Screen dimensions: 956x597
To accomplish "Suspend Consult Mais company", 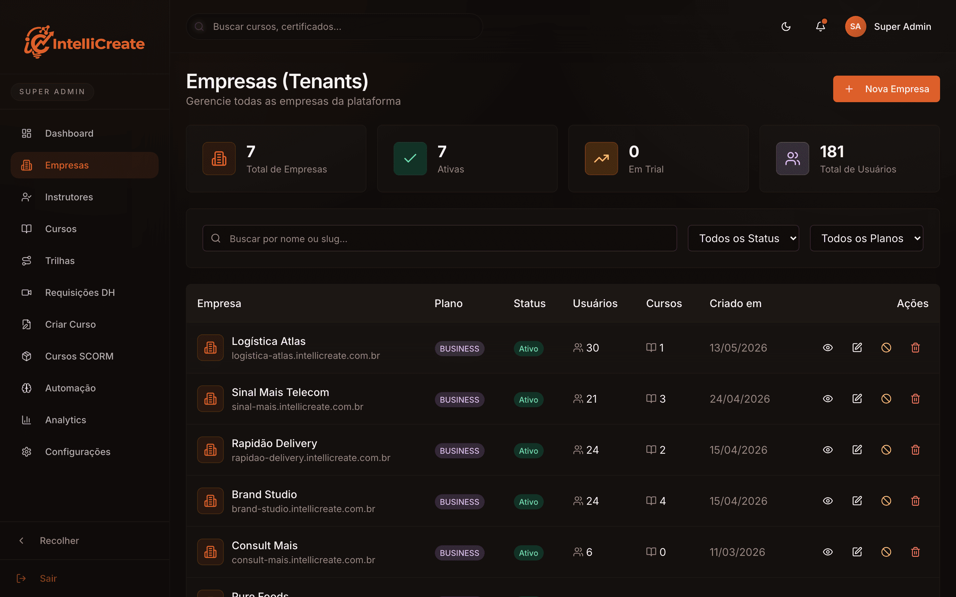I will click(x=886, y=552).
